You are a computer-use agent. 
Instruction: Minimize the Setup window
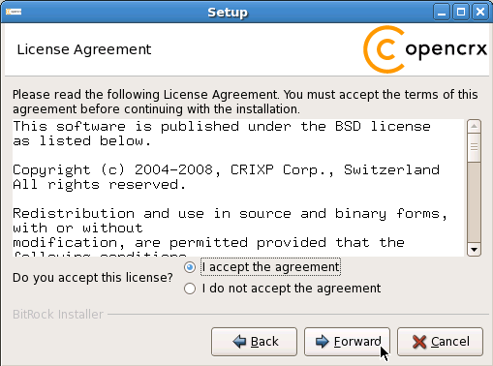pos(442,13)
